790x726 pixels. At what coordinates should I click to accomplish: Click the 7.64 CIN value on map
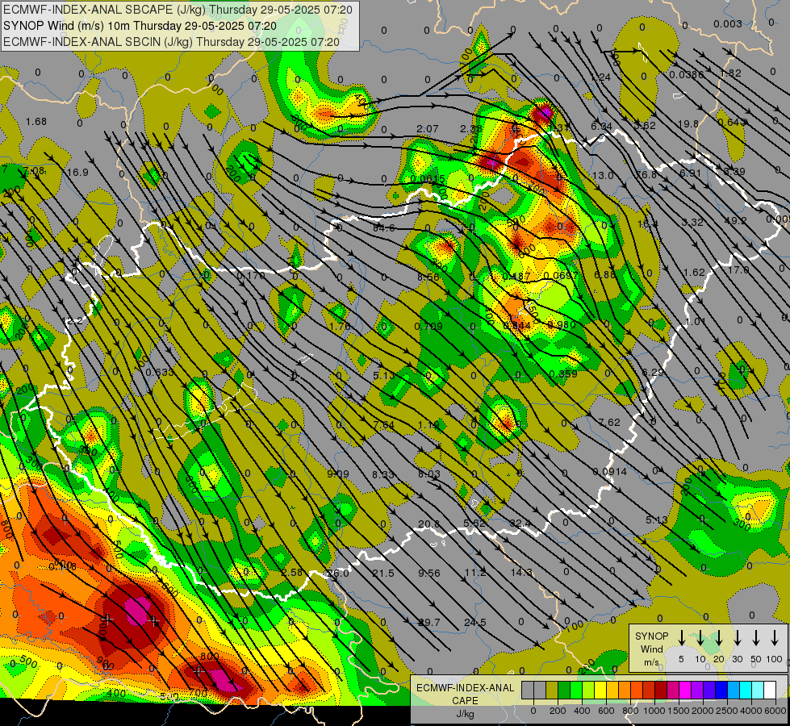384,425
